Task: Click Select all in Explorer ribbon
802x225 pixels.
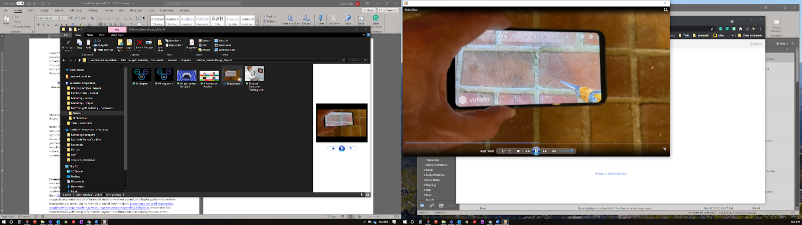Action: coord(222,40)
